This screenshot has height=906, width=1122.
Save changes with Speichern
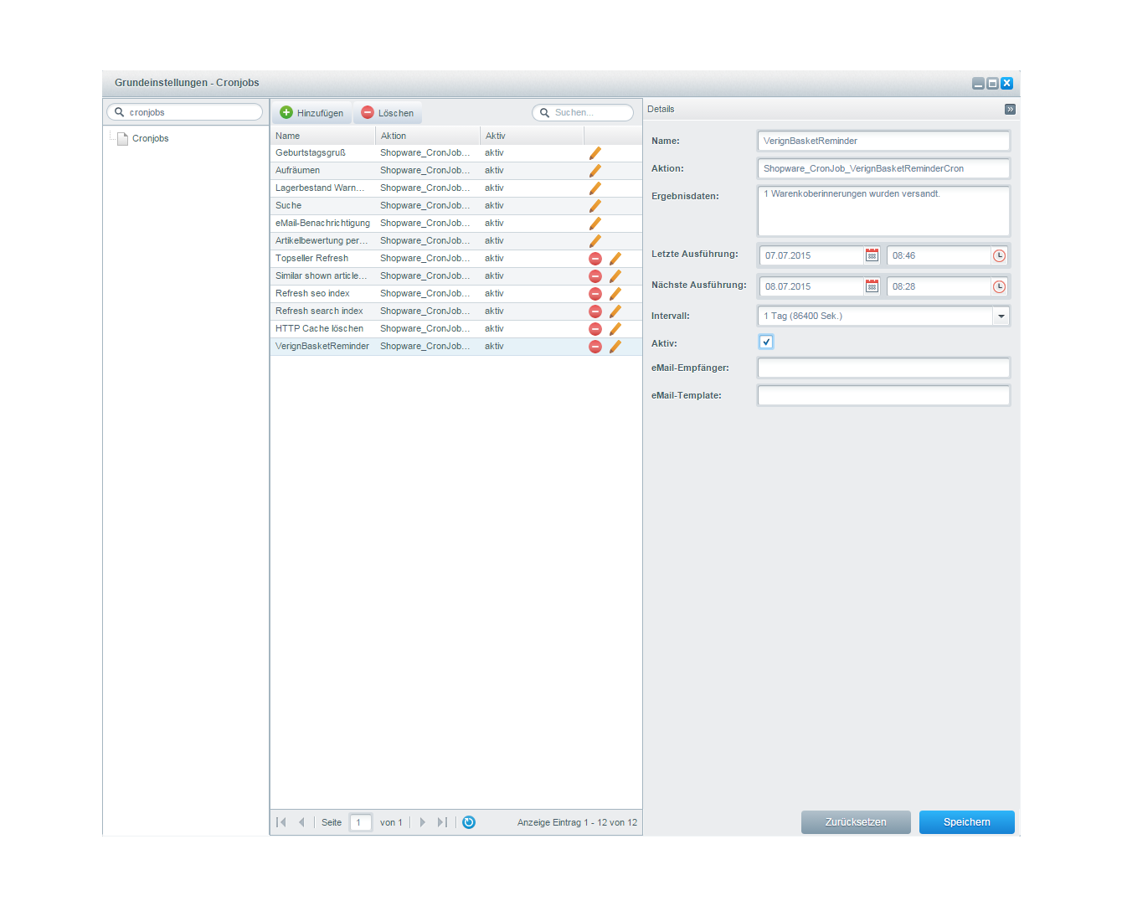pos(967,822)
